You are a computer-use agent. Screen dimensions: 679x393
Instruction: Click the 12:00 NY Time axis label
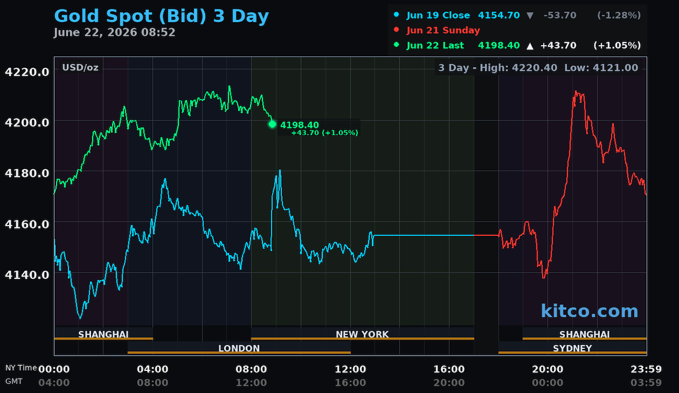pos(350,369)
